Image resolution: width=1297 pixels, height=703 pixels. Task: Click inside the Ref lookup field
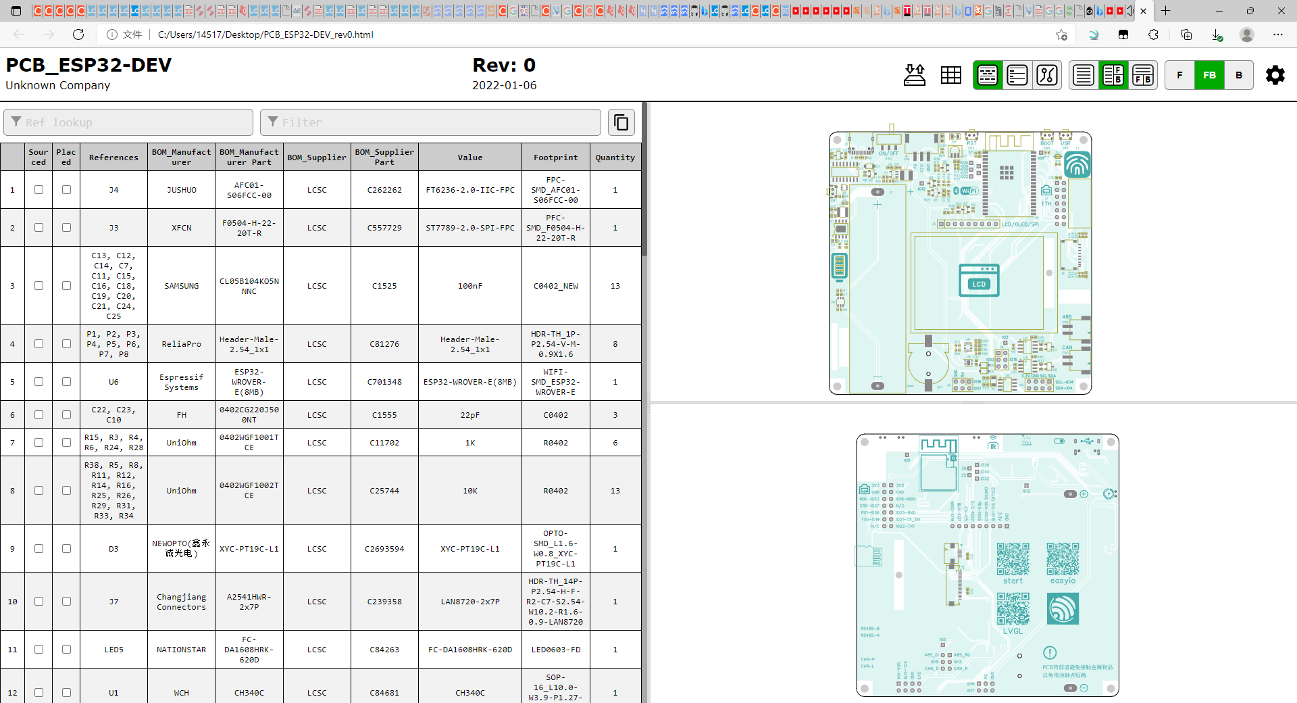(128, 122)
